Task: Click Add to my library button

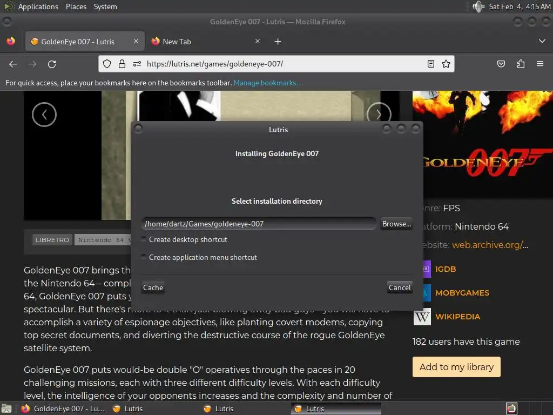Action: click(456, 367)
